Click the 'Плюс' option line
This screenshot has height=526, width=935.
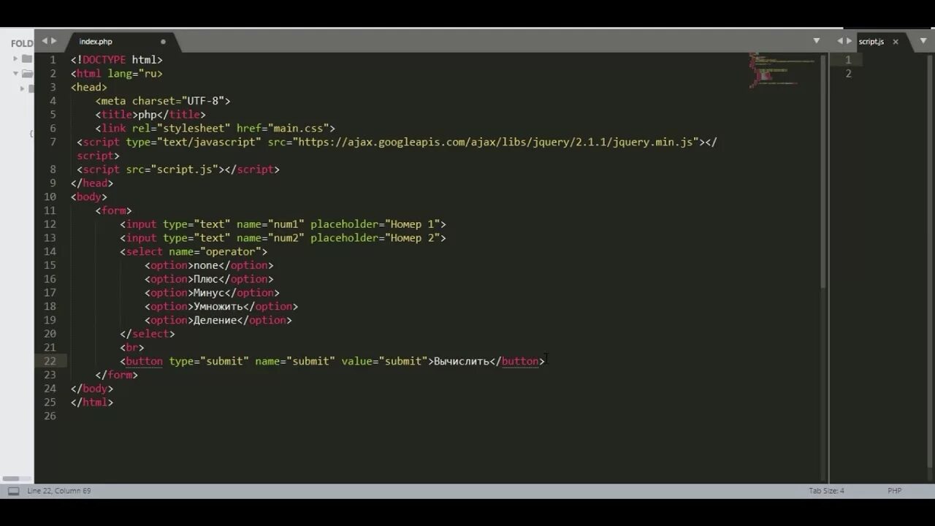[x=209, y=279]
